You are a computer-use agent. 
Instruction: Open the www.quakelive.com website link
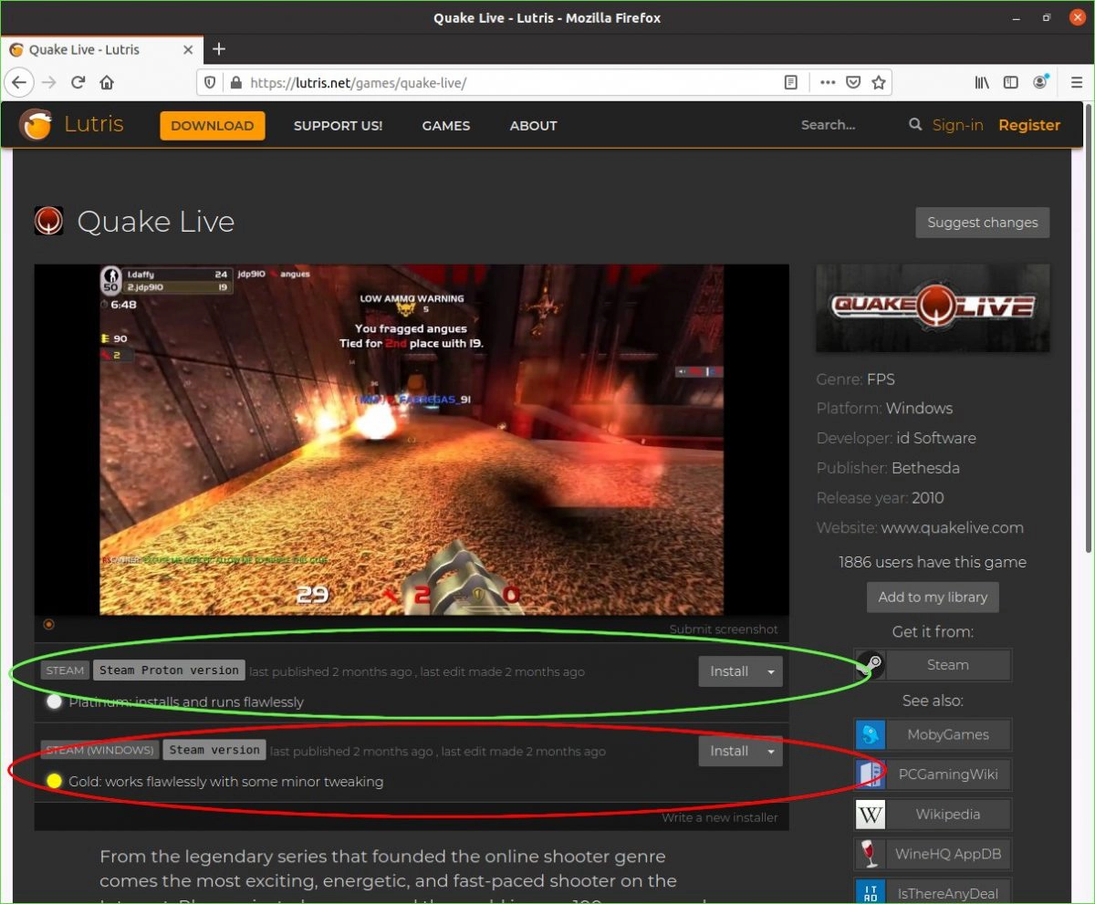click(952, 528)
